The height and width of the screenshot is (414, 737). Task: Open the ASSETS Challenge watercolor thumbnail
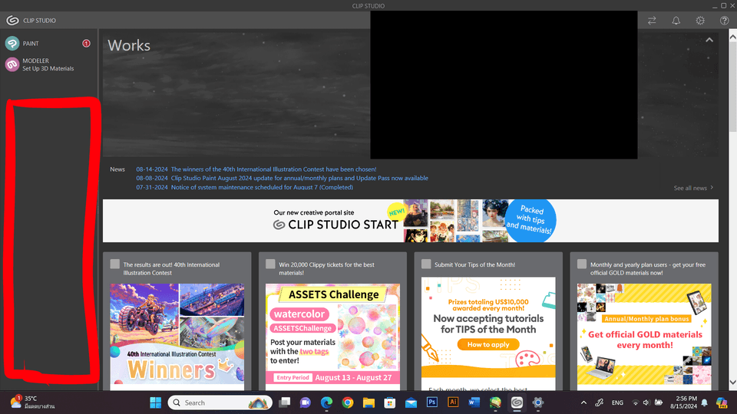coord(332,333)
